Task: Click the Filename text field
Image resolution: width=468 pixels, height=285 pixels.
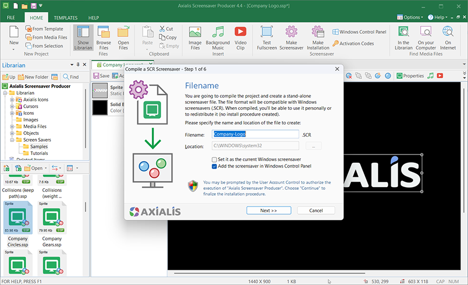Action: click(x=255, y=134)
